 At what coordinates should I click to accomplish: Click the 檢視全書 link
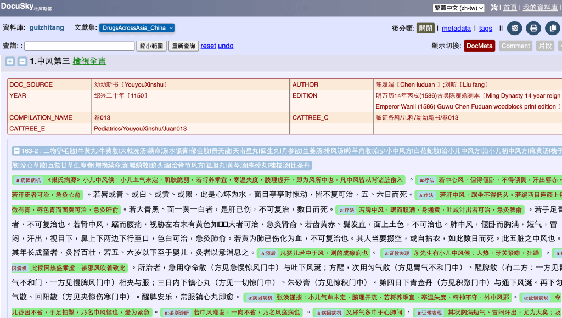click(x=89, y=61)
